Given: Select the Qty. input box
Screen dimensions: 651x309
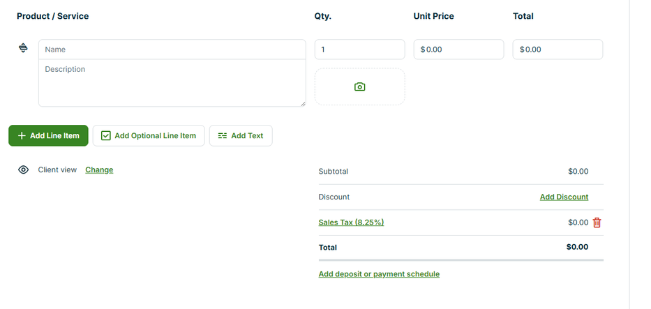Looking at the screenshot, I should (359, 50).
